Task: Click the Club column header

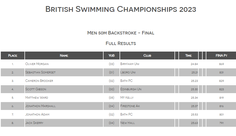Action: pyautogui.click(x=147, y=56)
